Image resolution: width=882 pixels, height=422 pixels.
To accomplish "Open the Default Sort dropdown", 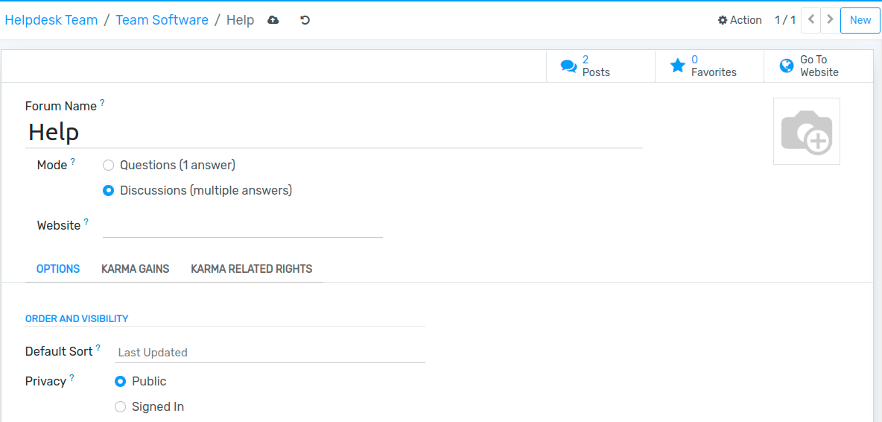I will (x=270, y=353).
